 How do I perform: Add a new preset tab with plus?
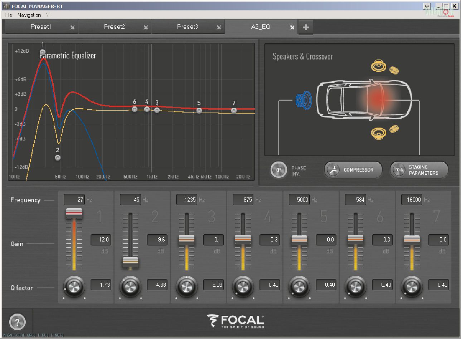point(306,27)
